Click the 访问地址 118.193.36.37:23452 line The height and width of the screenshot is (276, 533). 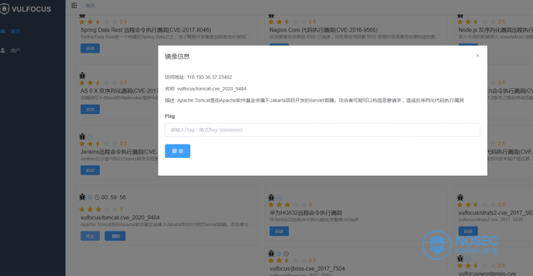(198, 77)
